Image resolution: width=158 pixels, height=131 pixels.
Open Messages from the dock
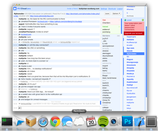[x=67, y=122]
